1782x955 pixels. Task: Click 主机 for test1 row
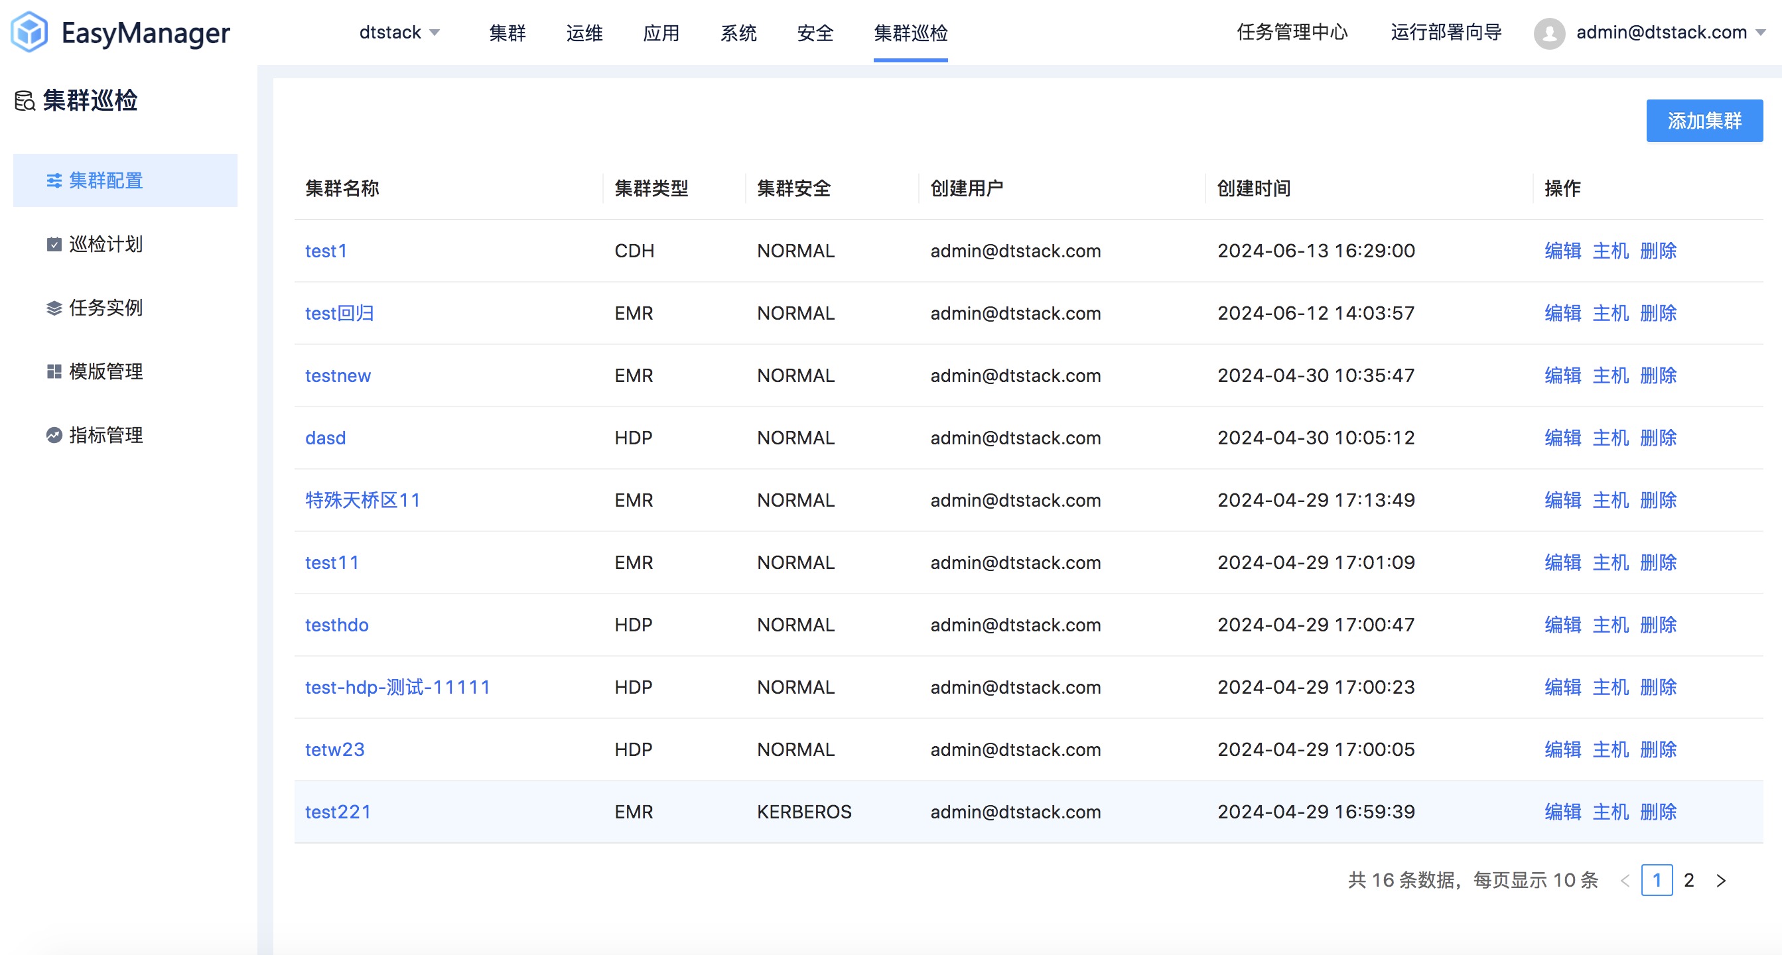click(x=1610, y=251)
